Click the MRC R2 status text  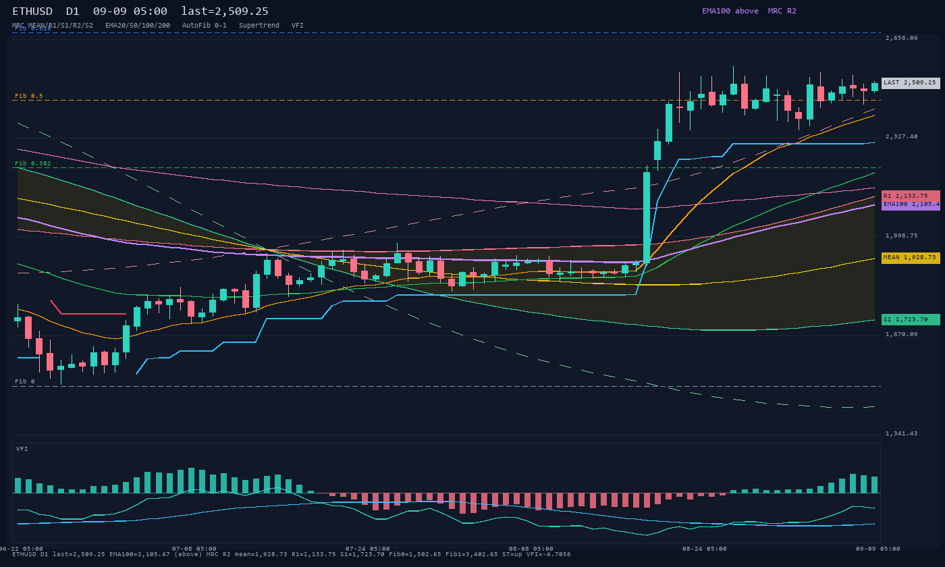pos(782,11)
